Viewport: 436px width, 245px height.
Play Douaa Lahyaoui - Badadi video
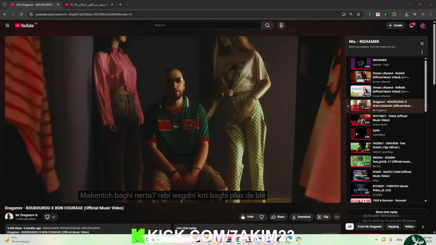[x=385, y=77]
